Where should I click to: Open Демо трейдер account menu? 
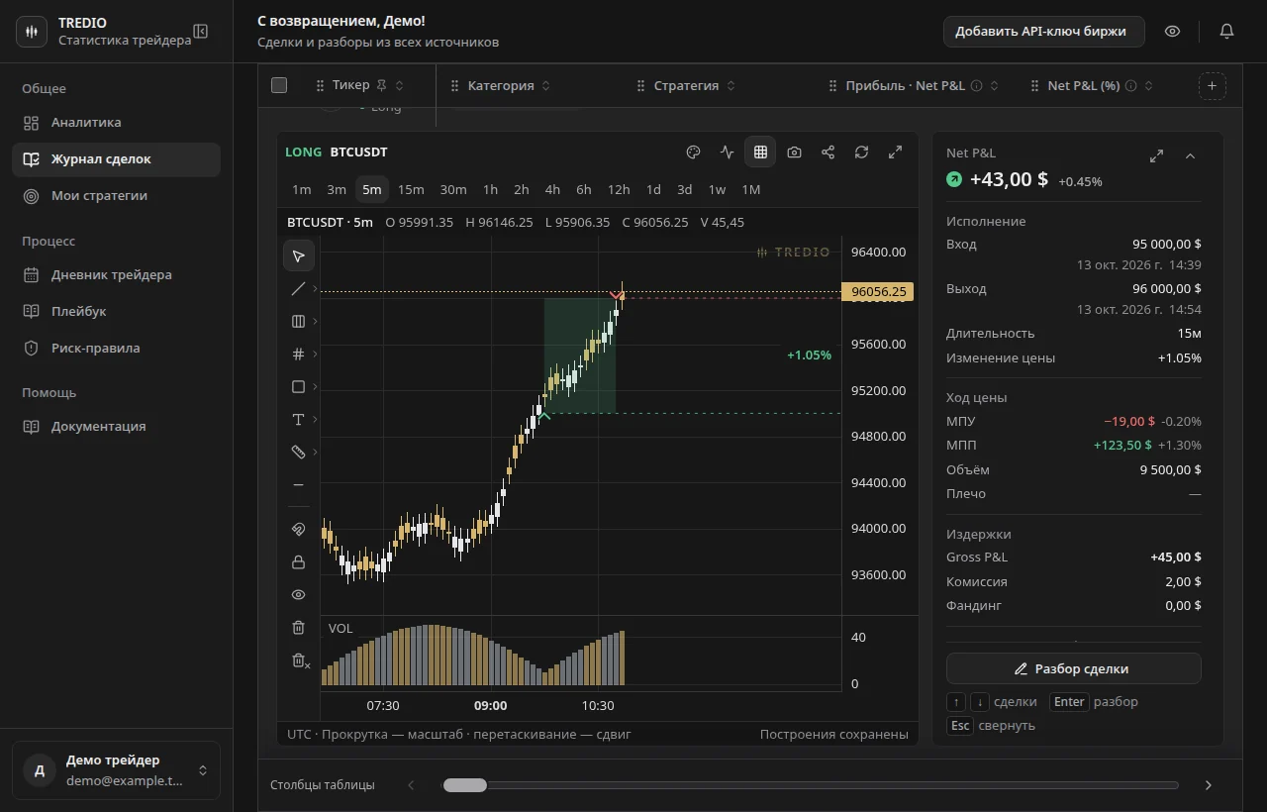[x=116, y=769]
